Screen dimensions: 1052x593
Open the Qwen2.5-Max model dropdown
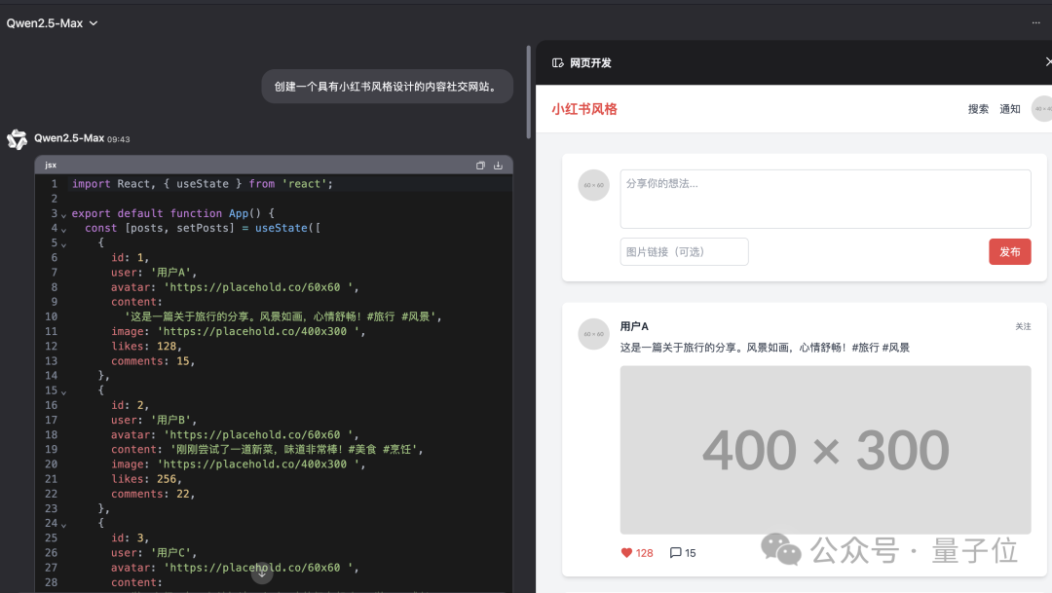coord(53,23)
